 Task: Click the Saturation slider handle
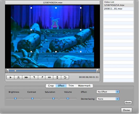pos(53,98)
